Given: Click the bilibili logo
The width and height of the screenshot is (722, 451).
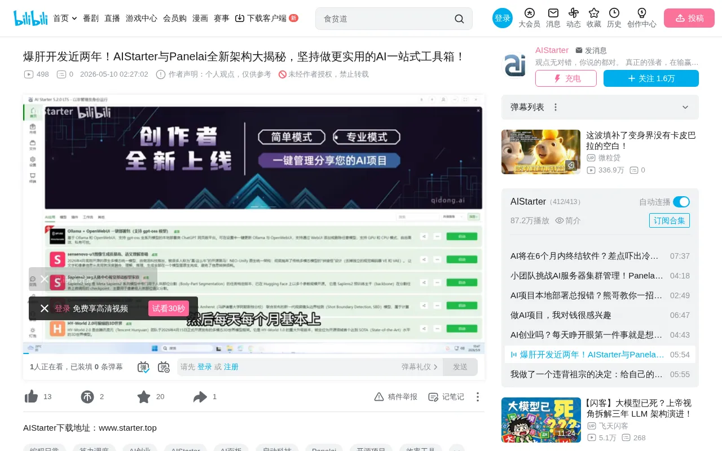Looking at the screenshot, I should [x=30, y=18].
